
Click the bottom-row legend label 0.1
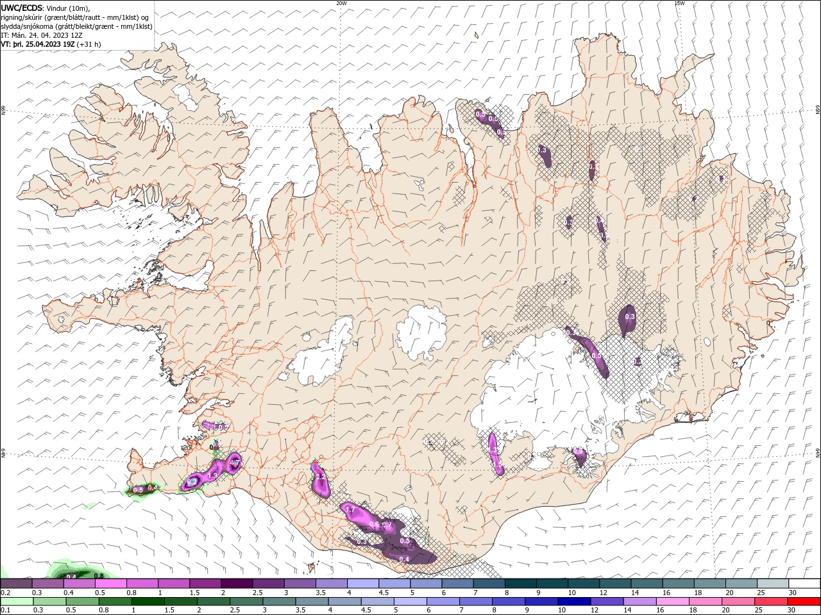[x=5, y=611]
